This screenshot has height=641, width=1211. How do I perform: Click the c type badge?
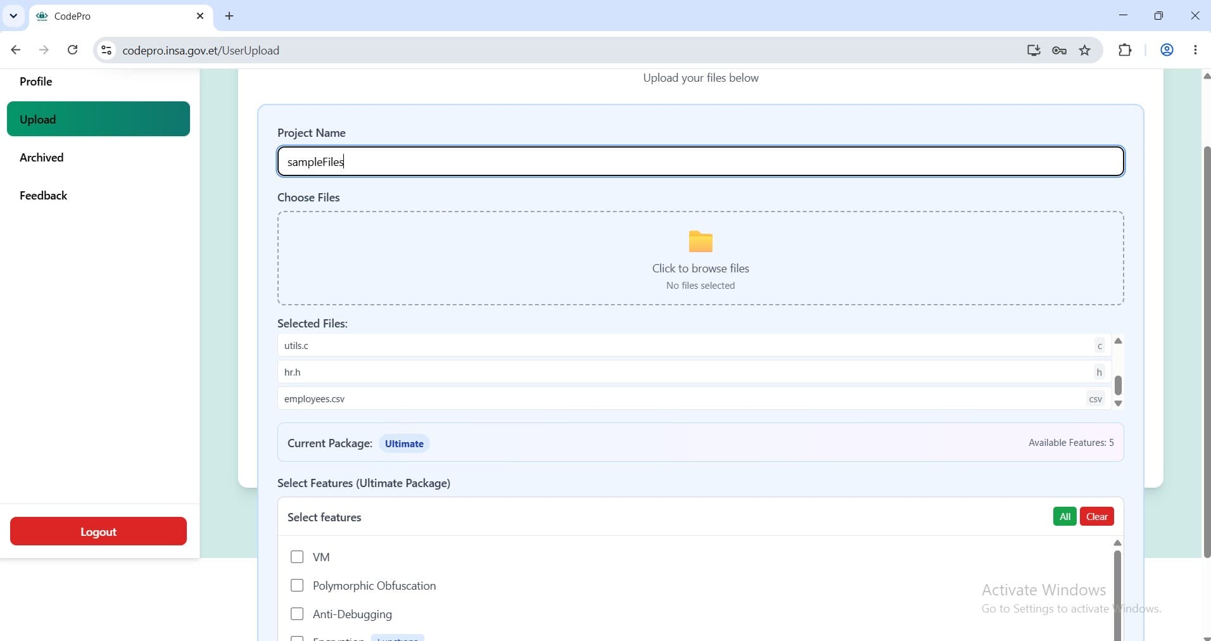pos(1100,345)
